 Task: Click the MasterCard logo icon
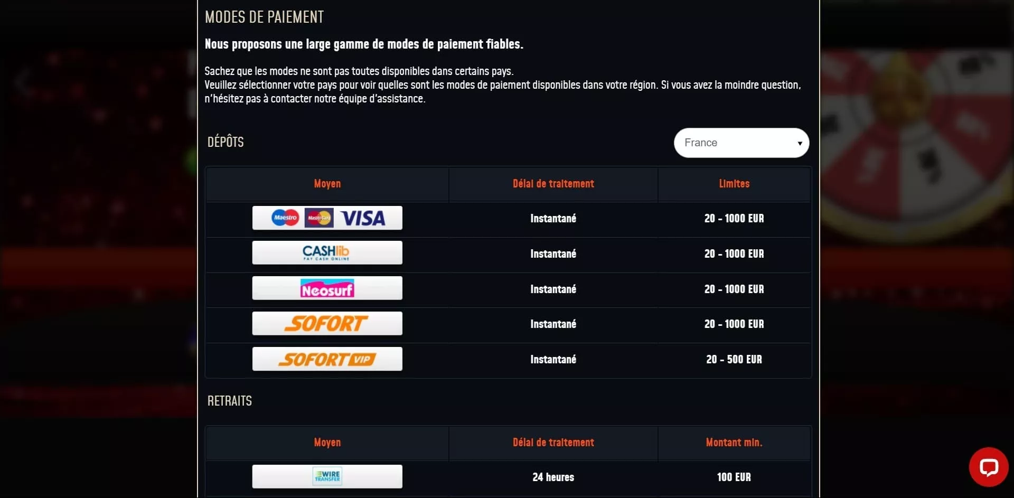(x=319, y=218)
